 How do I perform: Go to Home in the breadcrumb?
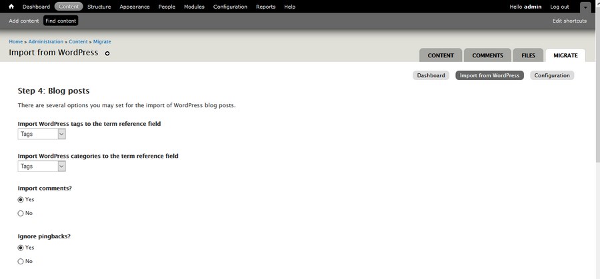pyautogui.click(x=16, y=41)
